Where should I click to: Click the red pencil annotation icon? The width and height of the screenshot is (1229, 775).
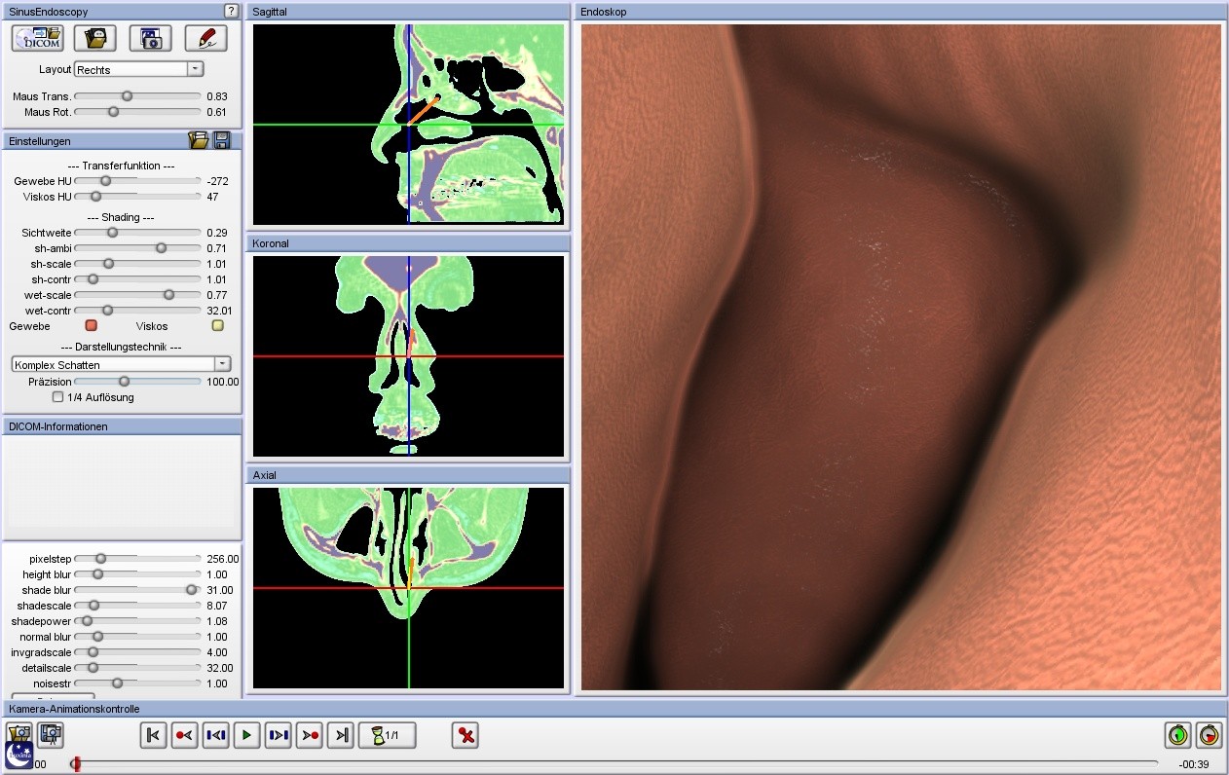point(205,38)
